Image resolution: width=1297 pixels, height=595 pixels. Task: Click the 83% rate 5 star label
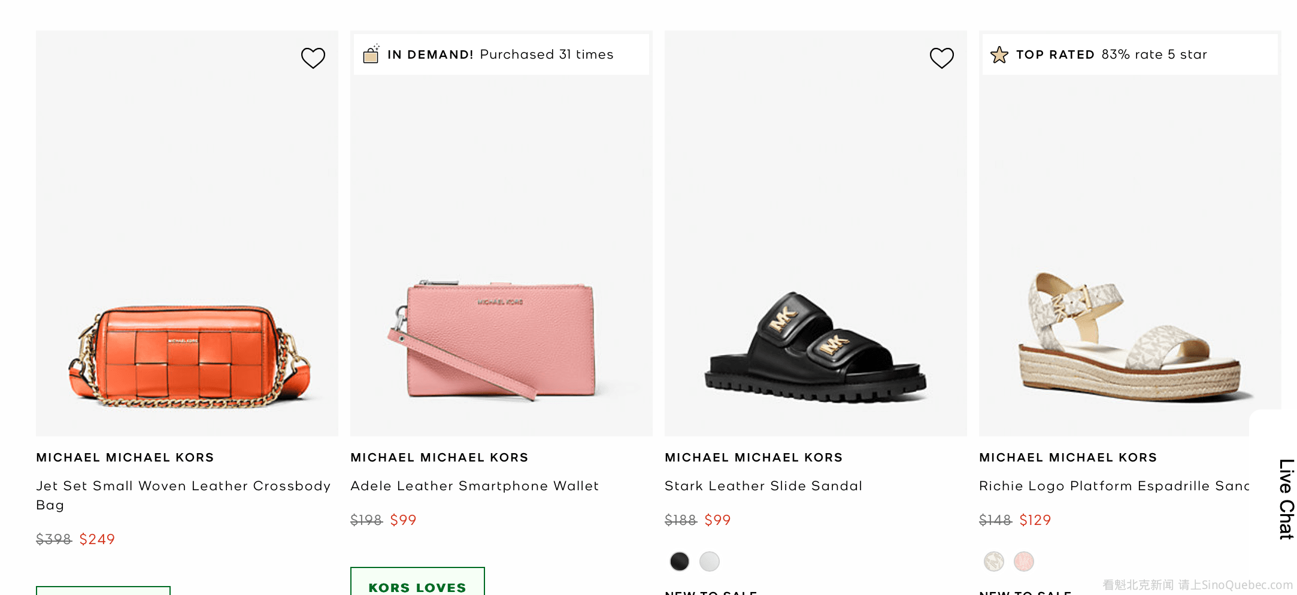click(x=1154, y=54)
